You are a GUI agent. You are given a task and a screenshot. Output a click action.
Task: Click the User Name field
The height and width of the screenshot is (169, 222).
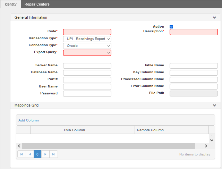pos(87,86)
